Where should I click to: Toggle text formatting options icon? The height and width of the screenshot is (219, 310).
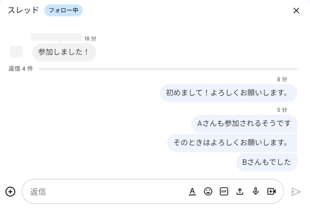click(x=192, y=191)
